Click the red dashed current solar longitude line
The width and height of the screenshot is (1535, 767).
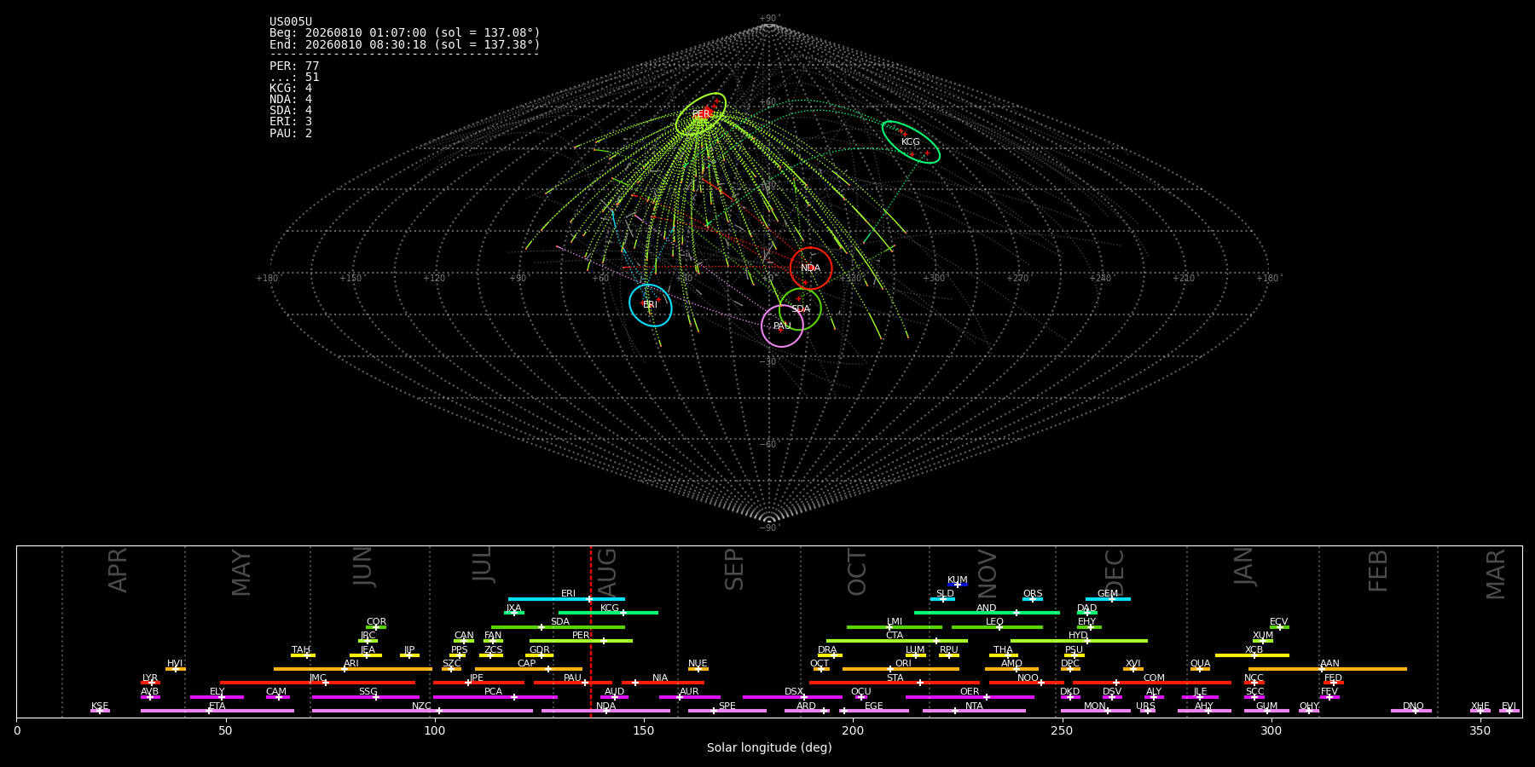[x=590, y=631]
